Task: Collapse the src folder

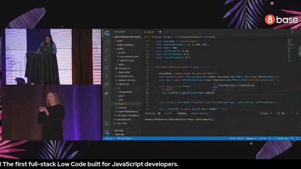Action: (x=119, y=88)
